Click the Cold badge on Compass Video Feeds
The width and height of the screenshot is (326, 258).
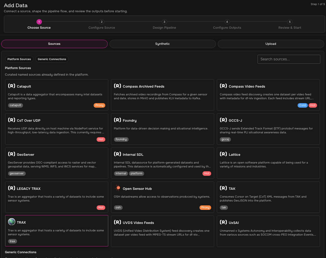coord(302,105)
